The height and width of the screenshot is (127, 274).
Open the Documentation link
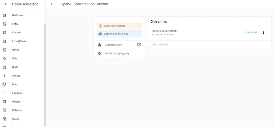coord(119,45)
